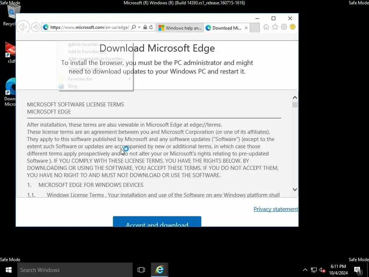Open a new blank tab
This screenshot has width=369, height=277.
[255, 27]
